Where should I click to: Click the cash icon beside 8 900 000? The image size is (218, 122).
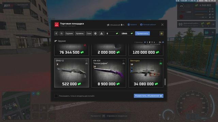coord(118,84)
